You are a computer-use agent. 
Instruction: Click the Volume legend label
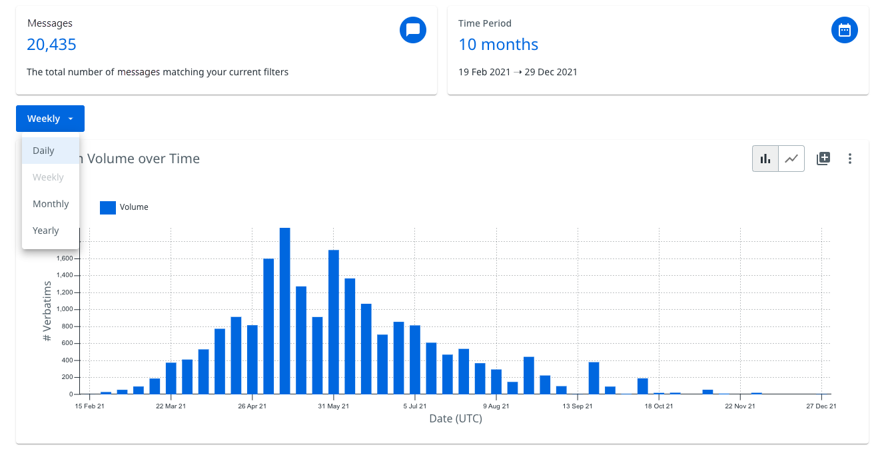[x=134, y=207]
